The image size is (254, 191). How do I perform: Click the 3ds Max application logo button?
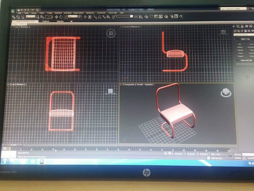pos(13,12)
